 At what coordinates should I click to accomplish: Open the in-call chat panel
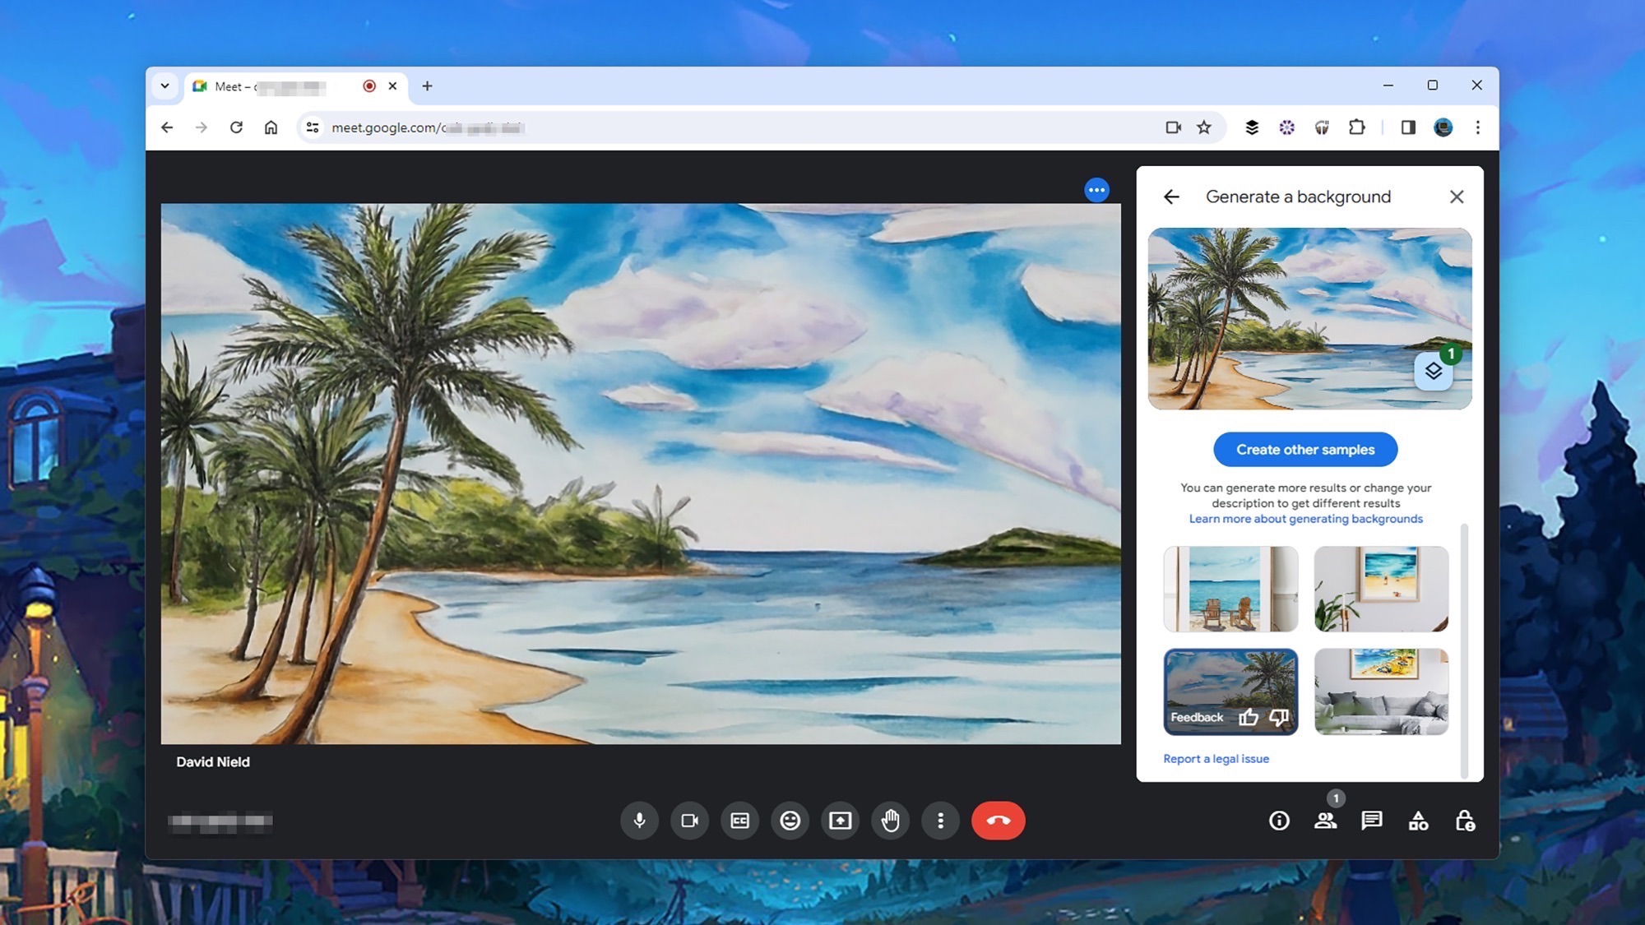(1372, 820)
